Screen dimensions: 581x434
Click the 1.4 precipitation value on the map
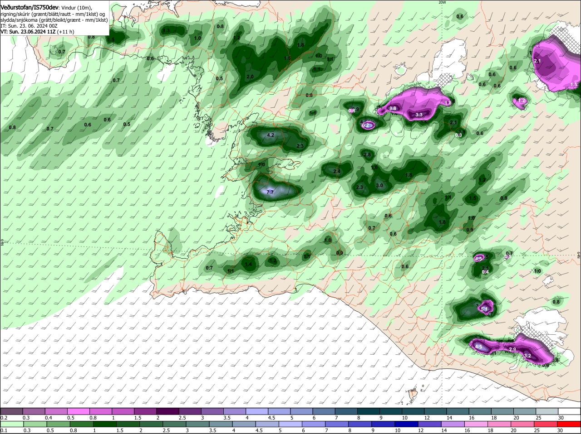pos(248,265)
